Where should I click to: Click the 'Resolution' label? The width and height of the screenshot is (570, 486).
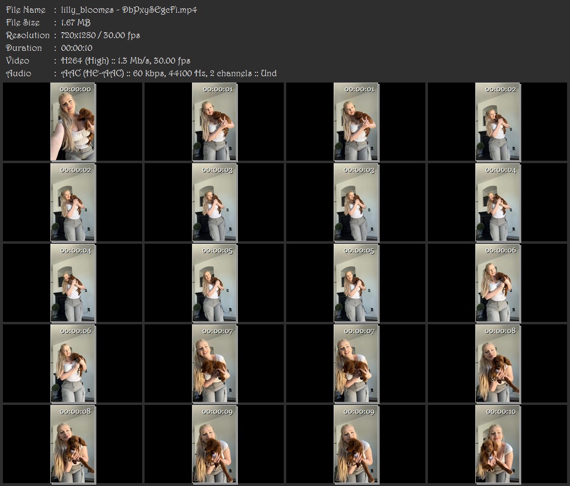[x=28, y=35]
